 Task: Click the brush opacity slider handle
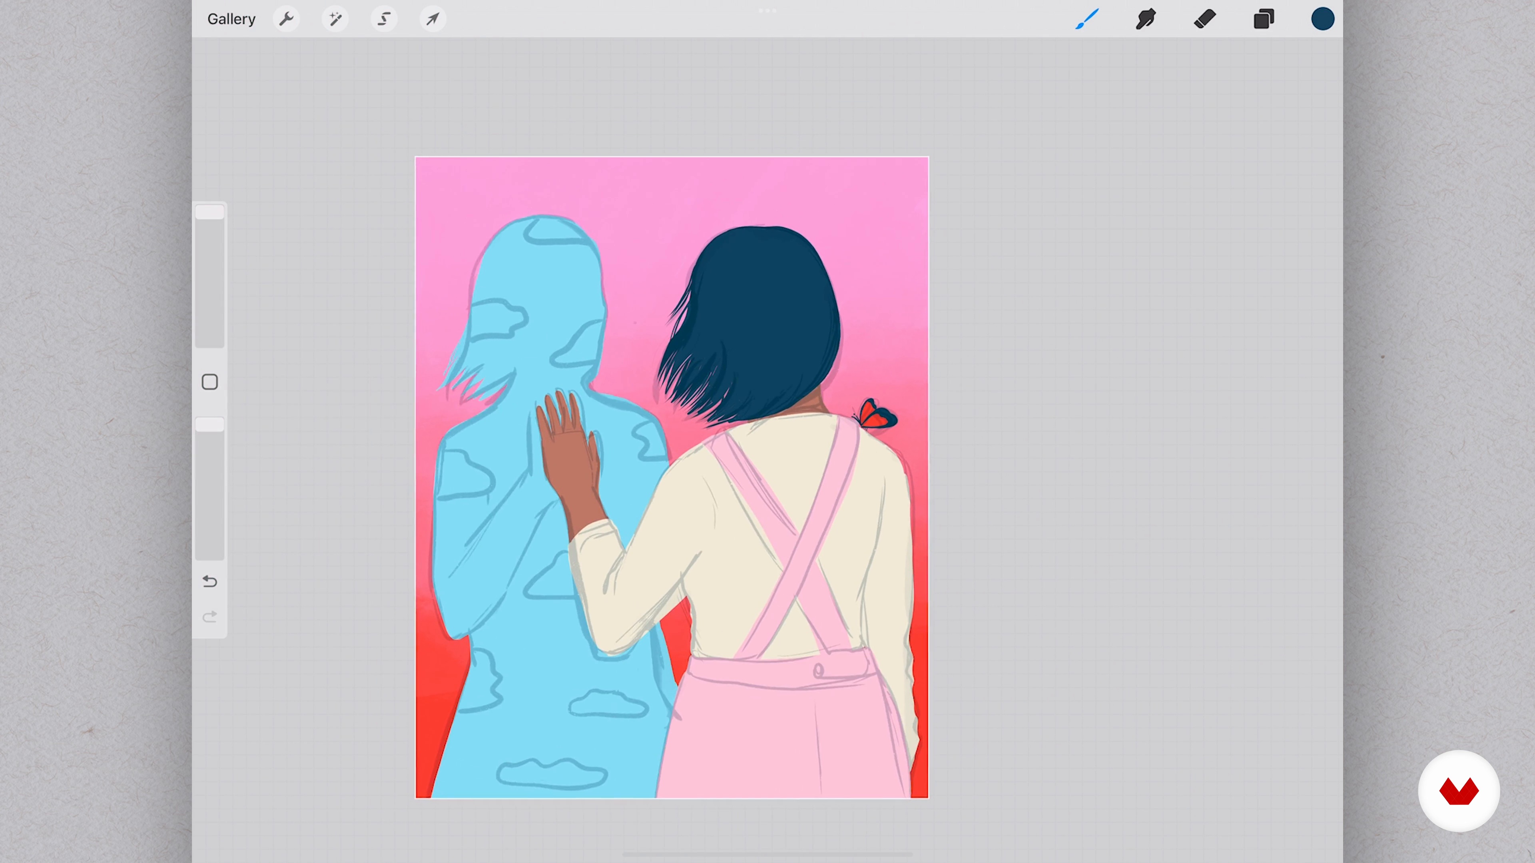[210, 424]
